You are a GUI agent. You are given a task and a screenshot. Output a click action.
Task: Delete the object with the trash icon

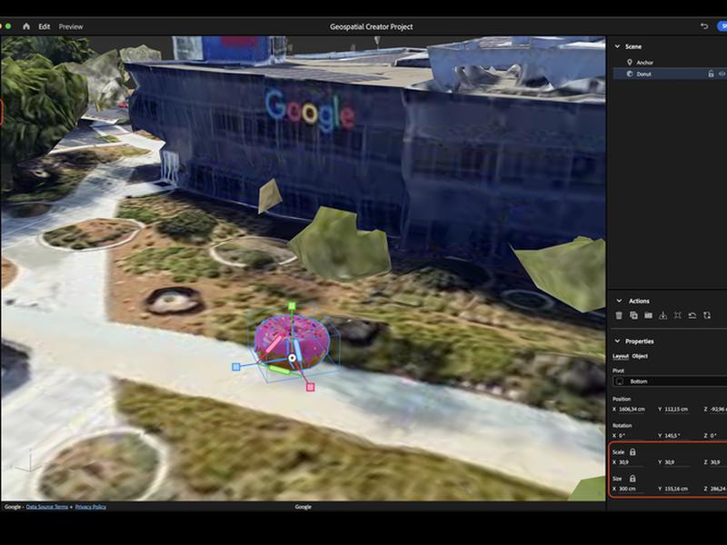[x=619, y=315]
